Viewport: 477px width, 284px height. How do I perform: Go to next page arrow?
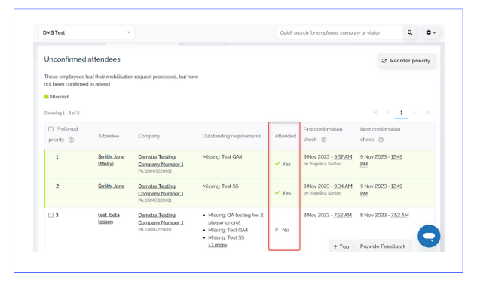pyautogui.click(x=414, y=113)
